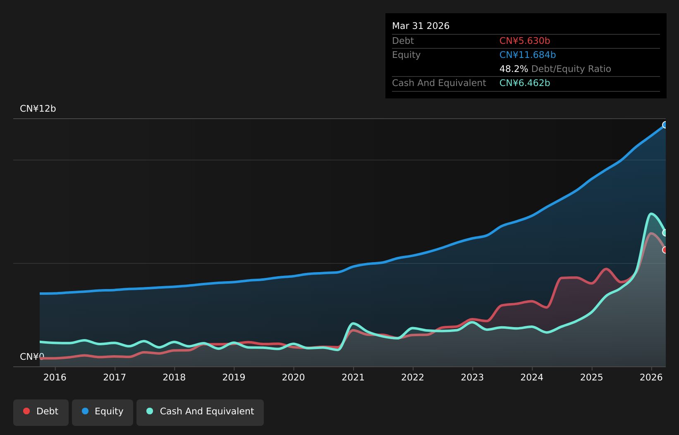Click the 2022 x-axis label
Viewport: 679px width, 435px height.
coord(413,377)
